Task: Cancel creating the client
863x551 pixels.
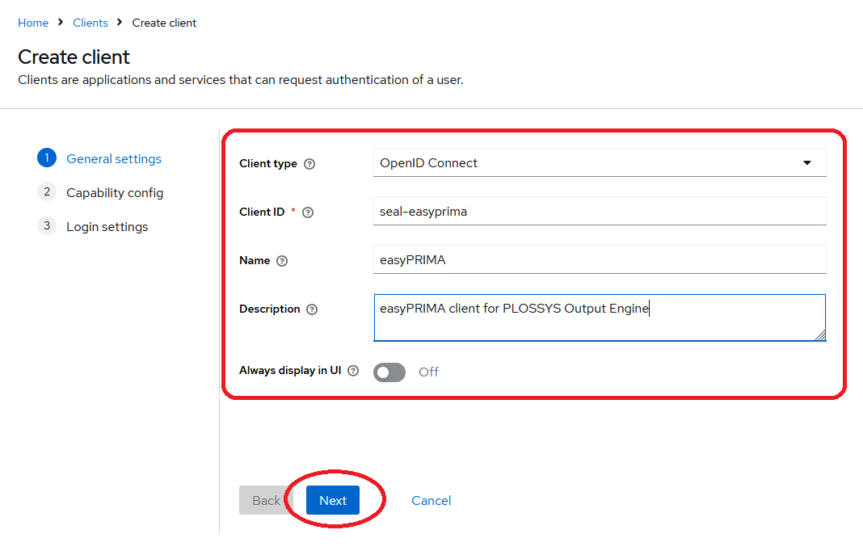Action: pos(431,500)
